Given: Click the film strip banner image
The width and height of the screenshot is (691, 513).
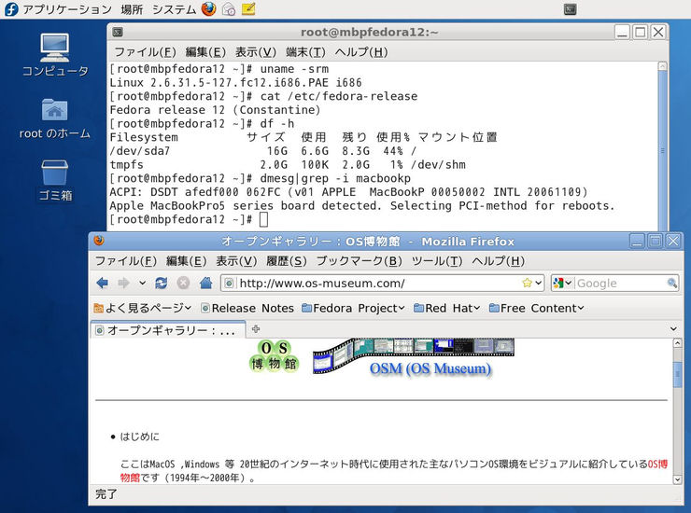Looking at the screenshot, I should tap(414, 355).
